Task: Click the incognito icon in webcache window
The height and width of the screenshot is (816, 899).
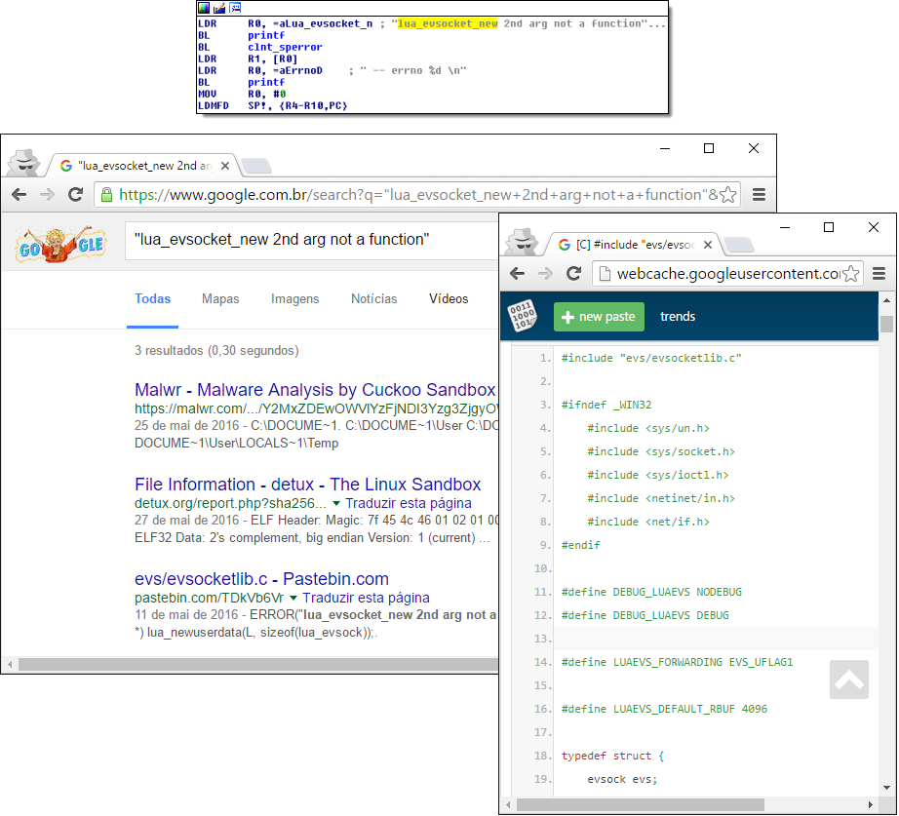Action: 523,242
